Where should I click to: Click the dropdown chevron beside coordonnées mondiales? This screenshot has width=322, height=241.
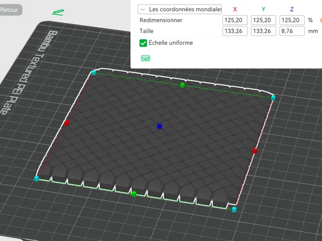[143, 9]
